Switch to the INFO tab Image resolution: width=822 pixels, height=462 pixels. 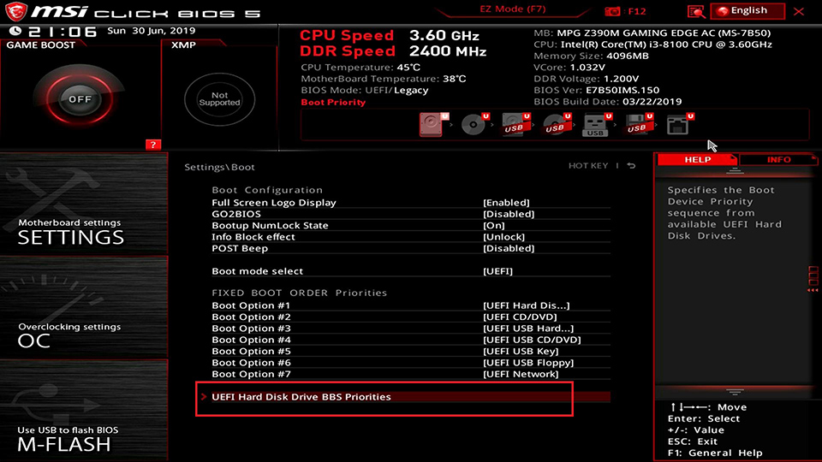coord(778,160)
